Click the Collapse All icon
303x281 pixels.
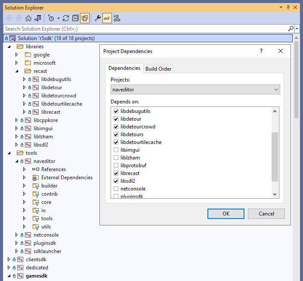tap(75, 18)
